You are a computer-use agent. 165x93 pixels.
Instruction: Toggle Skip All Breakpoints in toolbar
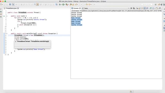[x=13, y=4]
